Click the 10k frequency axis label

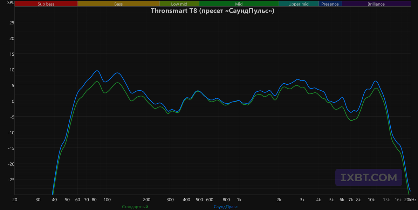coord(371,200)
